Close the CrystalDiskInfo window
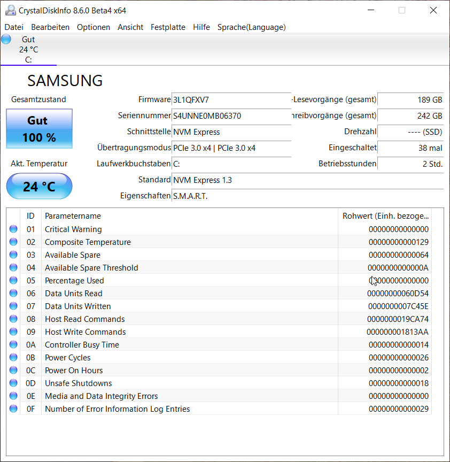Image resolution: width=450 pixels, height=462 pixels. [x=433, y=10]
